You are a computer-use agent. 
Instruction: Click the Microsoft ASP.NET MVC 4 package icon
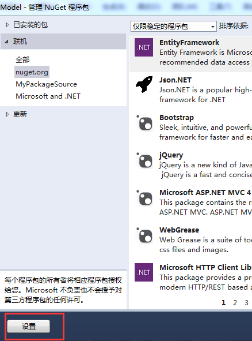tap(144, 198)
